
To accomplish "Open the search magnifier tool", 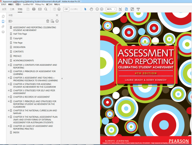I will [46, 9].
